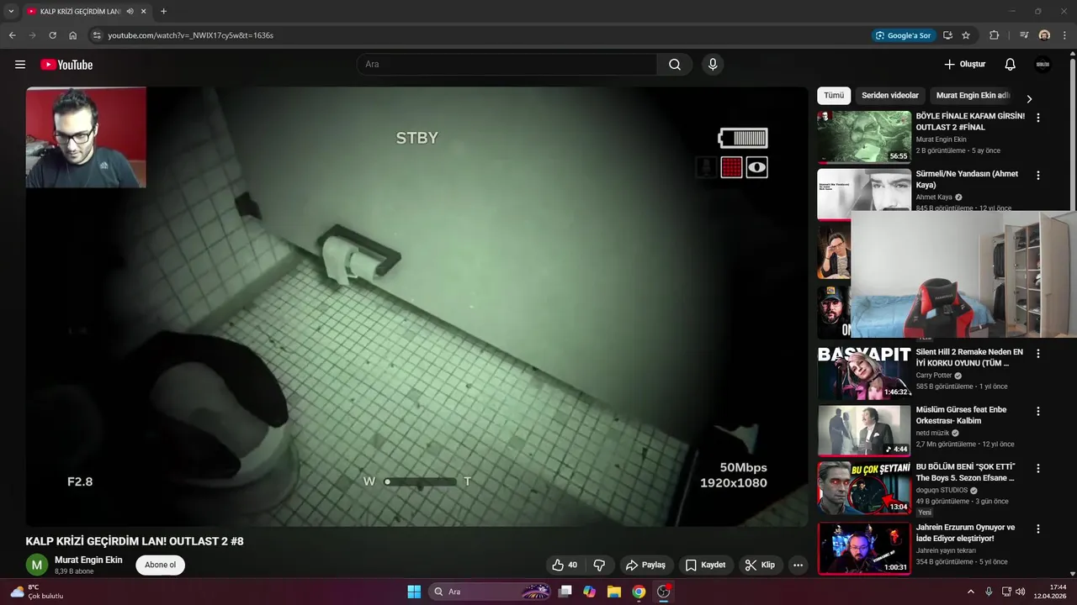This screenshot has width=1077, height=605.
Task: Open channel avatar M below video
Action: [x=36, y=565]
